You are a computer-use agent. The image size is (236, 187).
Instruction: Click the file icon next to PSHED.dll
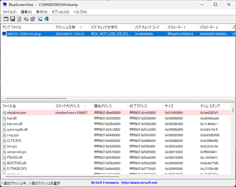pos(4,158)
